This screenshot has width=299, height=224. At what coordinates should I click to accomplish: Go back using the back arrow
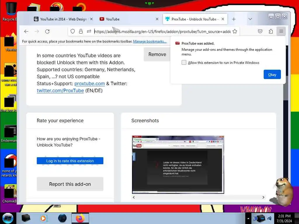point(26,32)
